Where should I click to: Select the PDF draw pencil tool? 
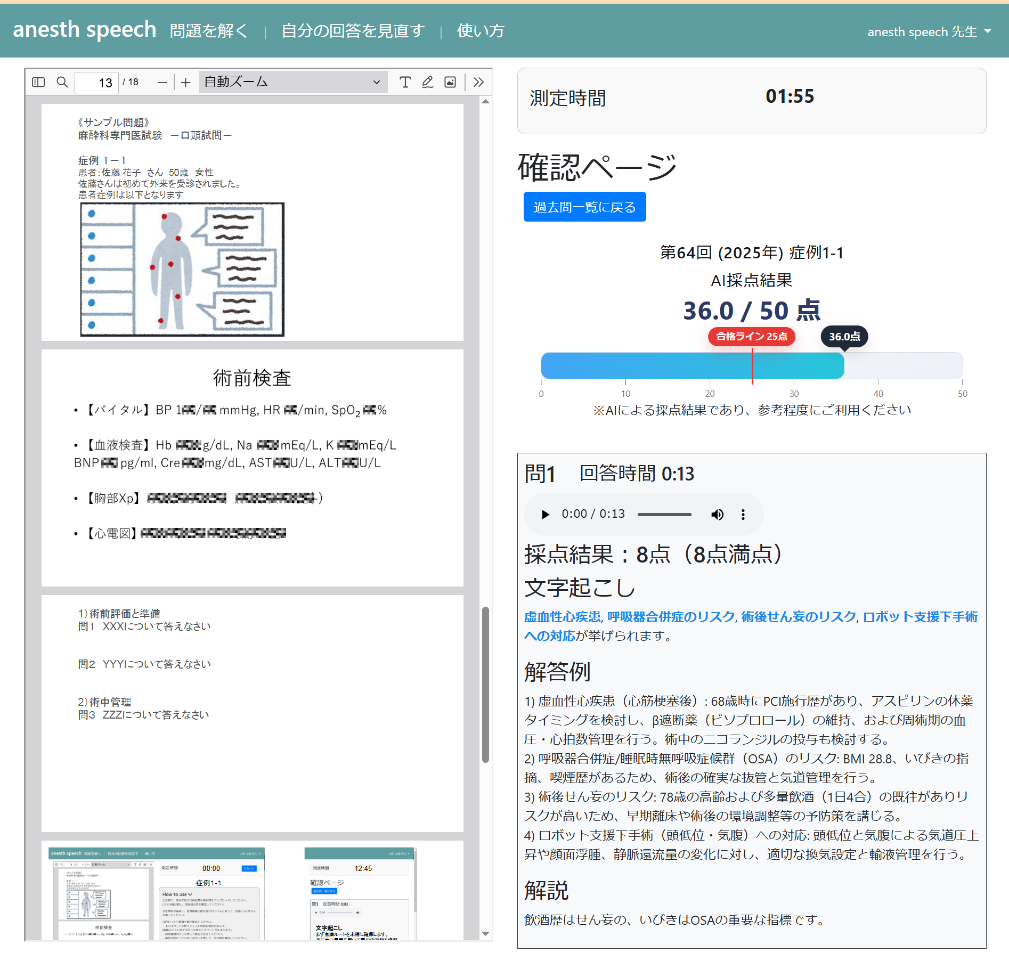427,82
